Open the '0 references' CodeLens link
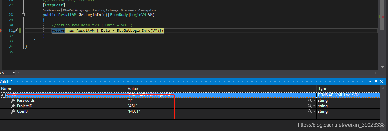 [52, 10]
